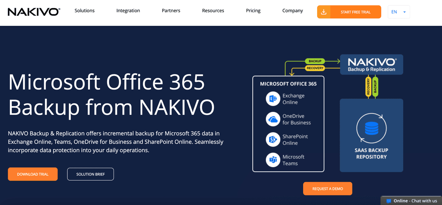Open the Integration menu

[128, 11]
